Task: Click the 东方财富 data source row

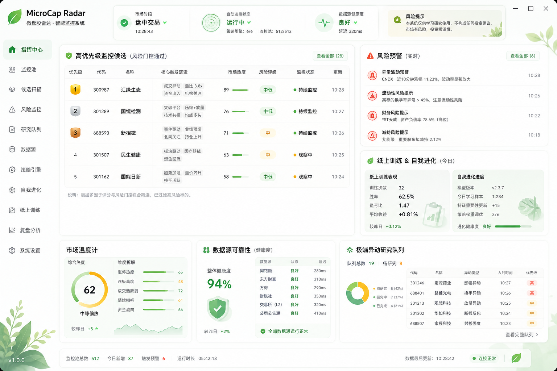Action: click(293, 279)
